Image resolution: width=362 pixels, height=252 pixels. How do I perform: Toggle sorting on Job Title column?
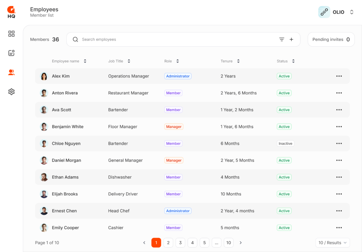click(129, 61)
